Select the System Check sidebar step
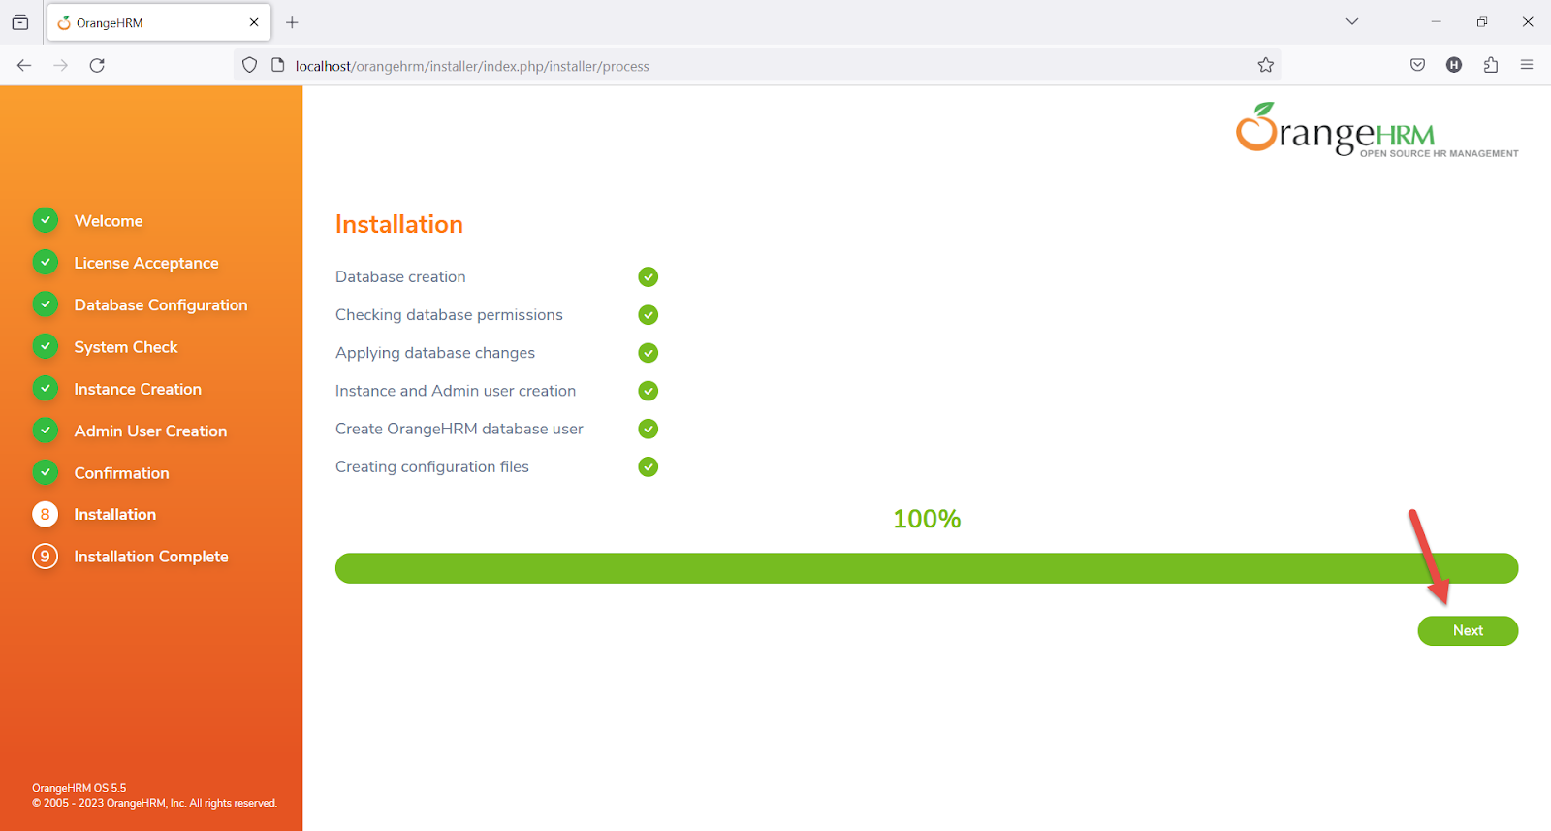 coord(126,347)
